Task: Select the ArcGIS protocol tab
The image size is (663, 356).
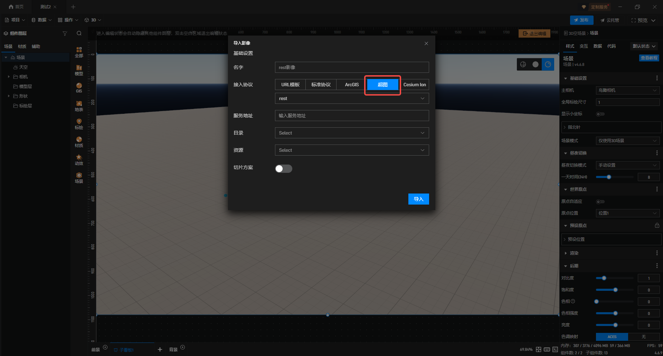Action: [351, 85]
